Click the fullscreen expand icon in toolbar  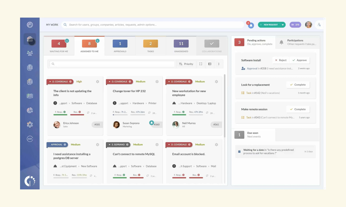[x=201, y=64]
